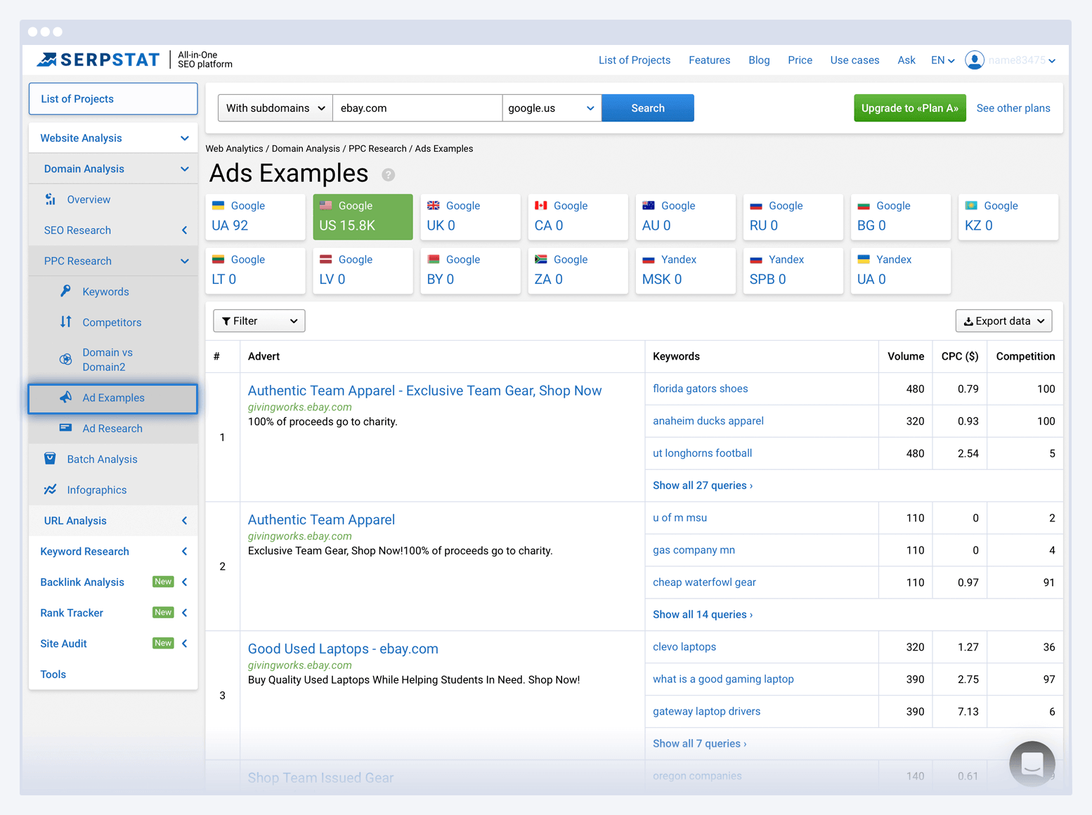
Task: Show all 14 queries link
Action: (x=703, y=615)
